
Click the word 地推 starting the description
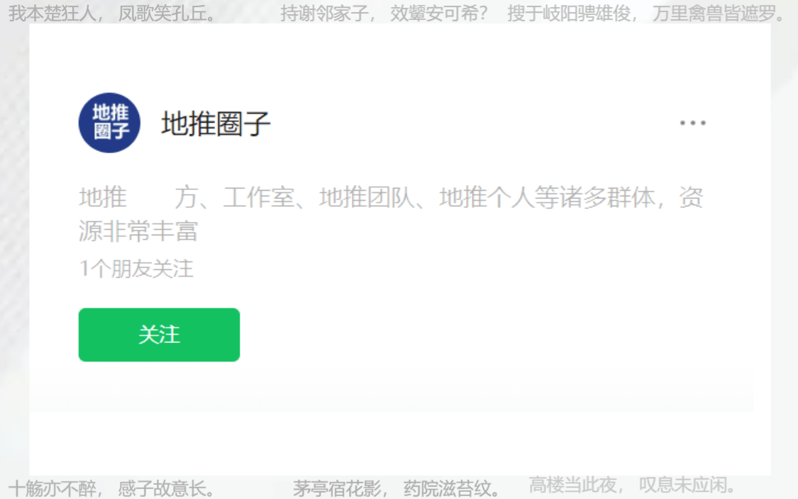point(103,197)
